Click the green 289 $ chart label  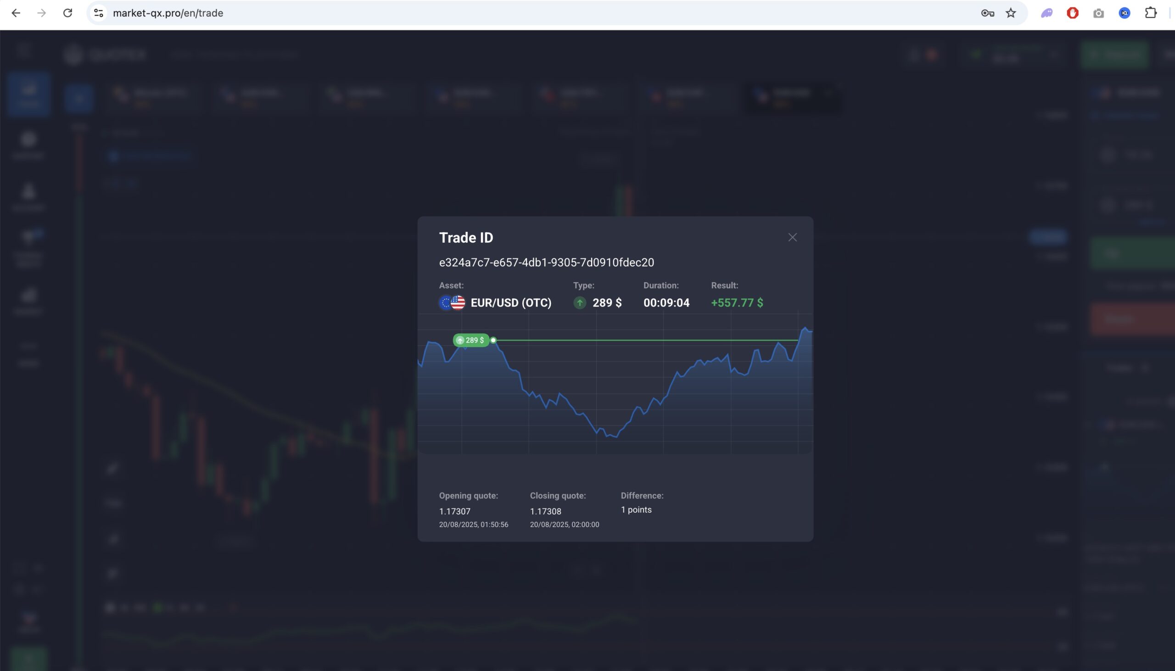click(470, 340)
